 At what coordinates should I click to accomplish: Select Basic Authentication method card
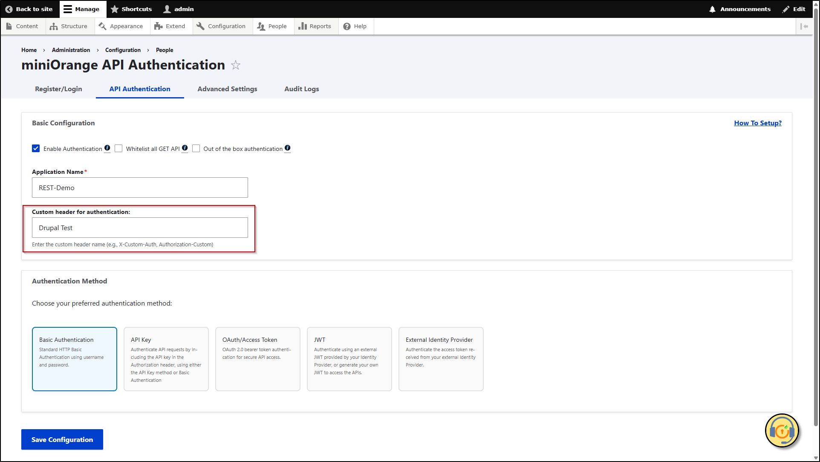tap(75, 359)
